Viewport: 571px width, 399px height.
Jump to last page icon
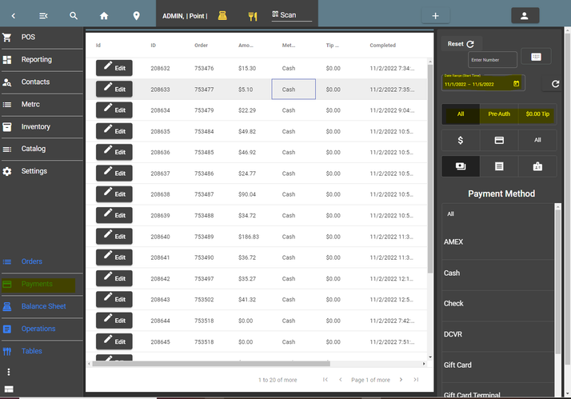[x=416, y=380]
